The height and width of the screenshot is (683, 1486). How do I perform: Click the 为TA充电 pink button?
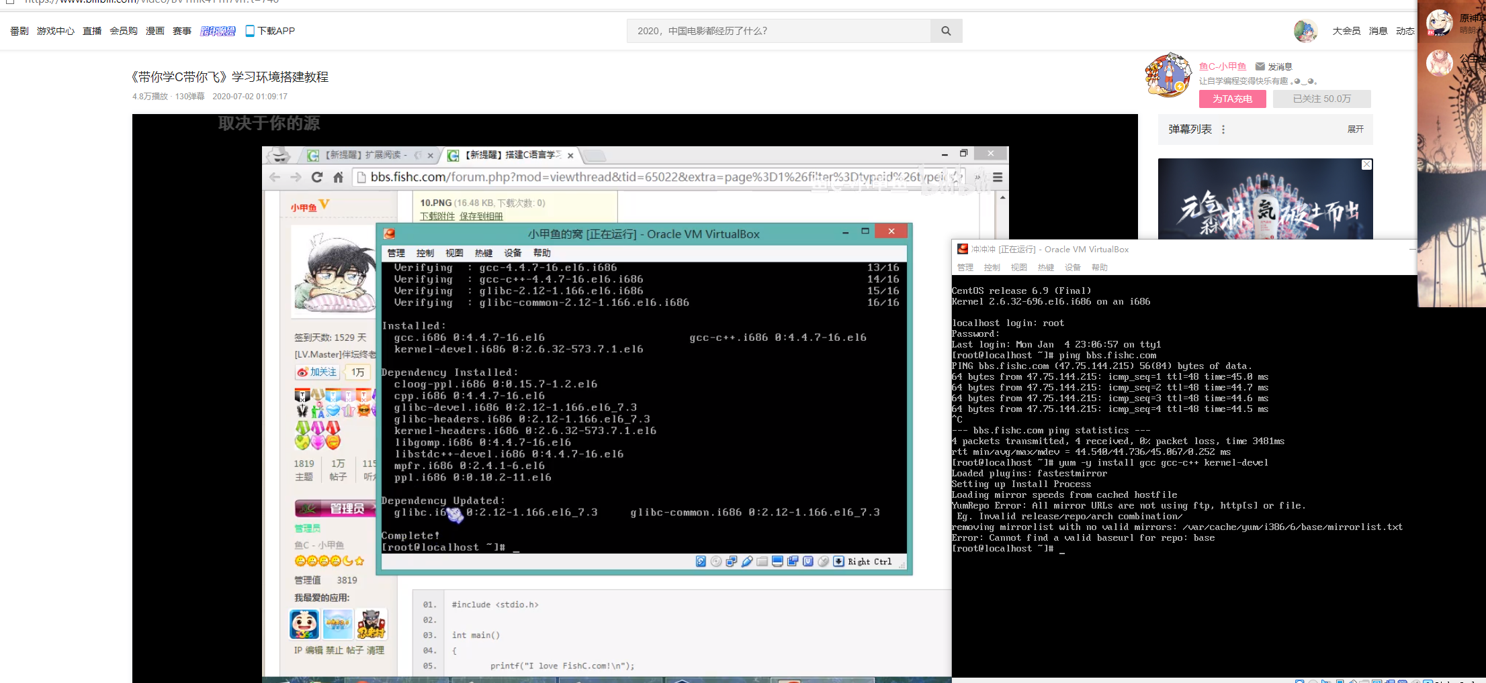click(x=1233, y=99)
